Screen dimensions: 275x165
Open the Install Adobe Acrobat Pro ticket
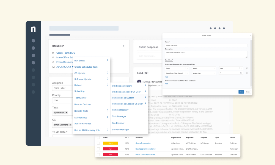[x=145, y=155]
